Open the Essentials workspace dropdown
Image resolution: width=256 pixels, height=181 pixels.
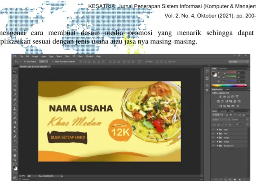point(238,62)
